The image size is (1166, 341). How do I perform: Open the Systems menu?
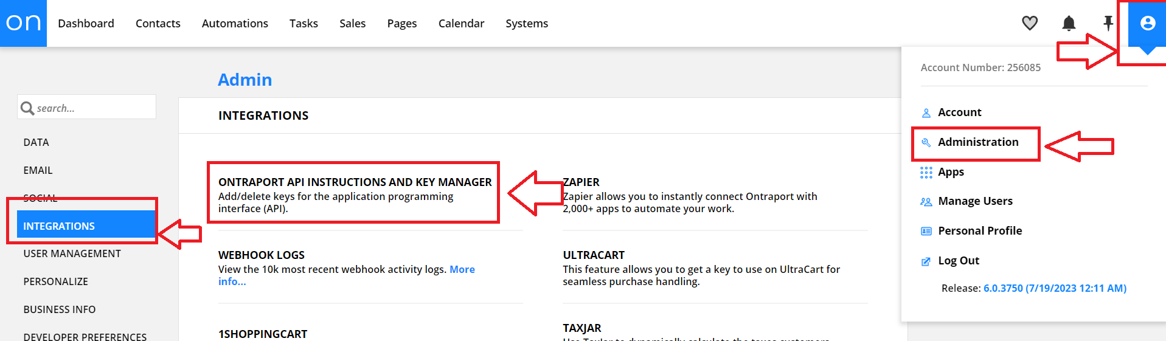[x=527, y=23]
